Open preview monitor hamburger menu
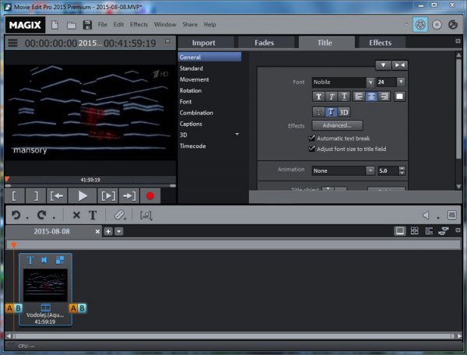Viewport: 467px width, 355px height. point(12,43)
